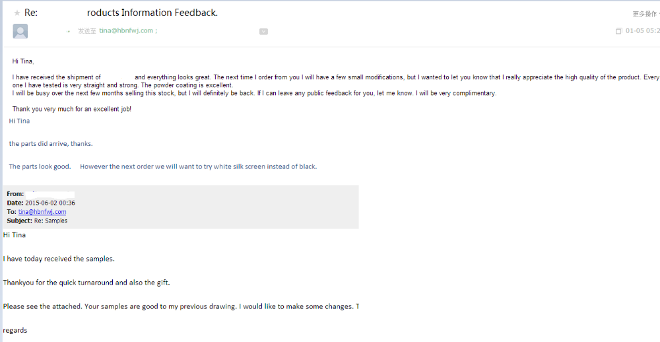Open tina@hbnfwj.com link in quoted To field
This screenshot has width=660, height=342.
(42, 212)
